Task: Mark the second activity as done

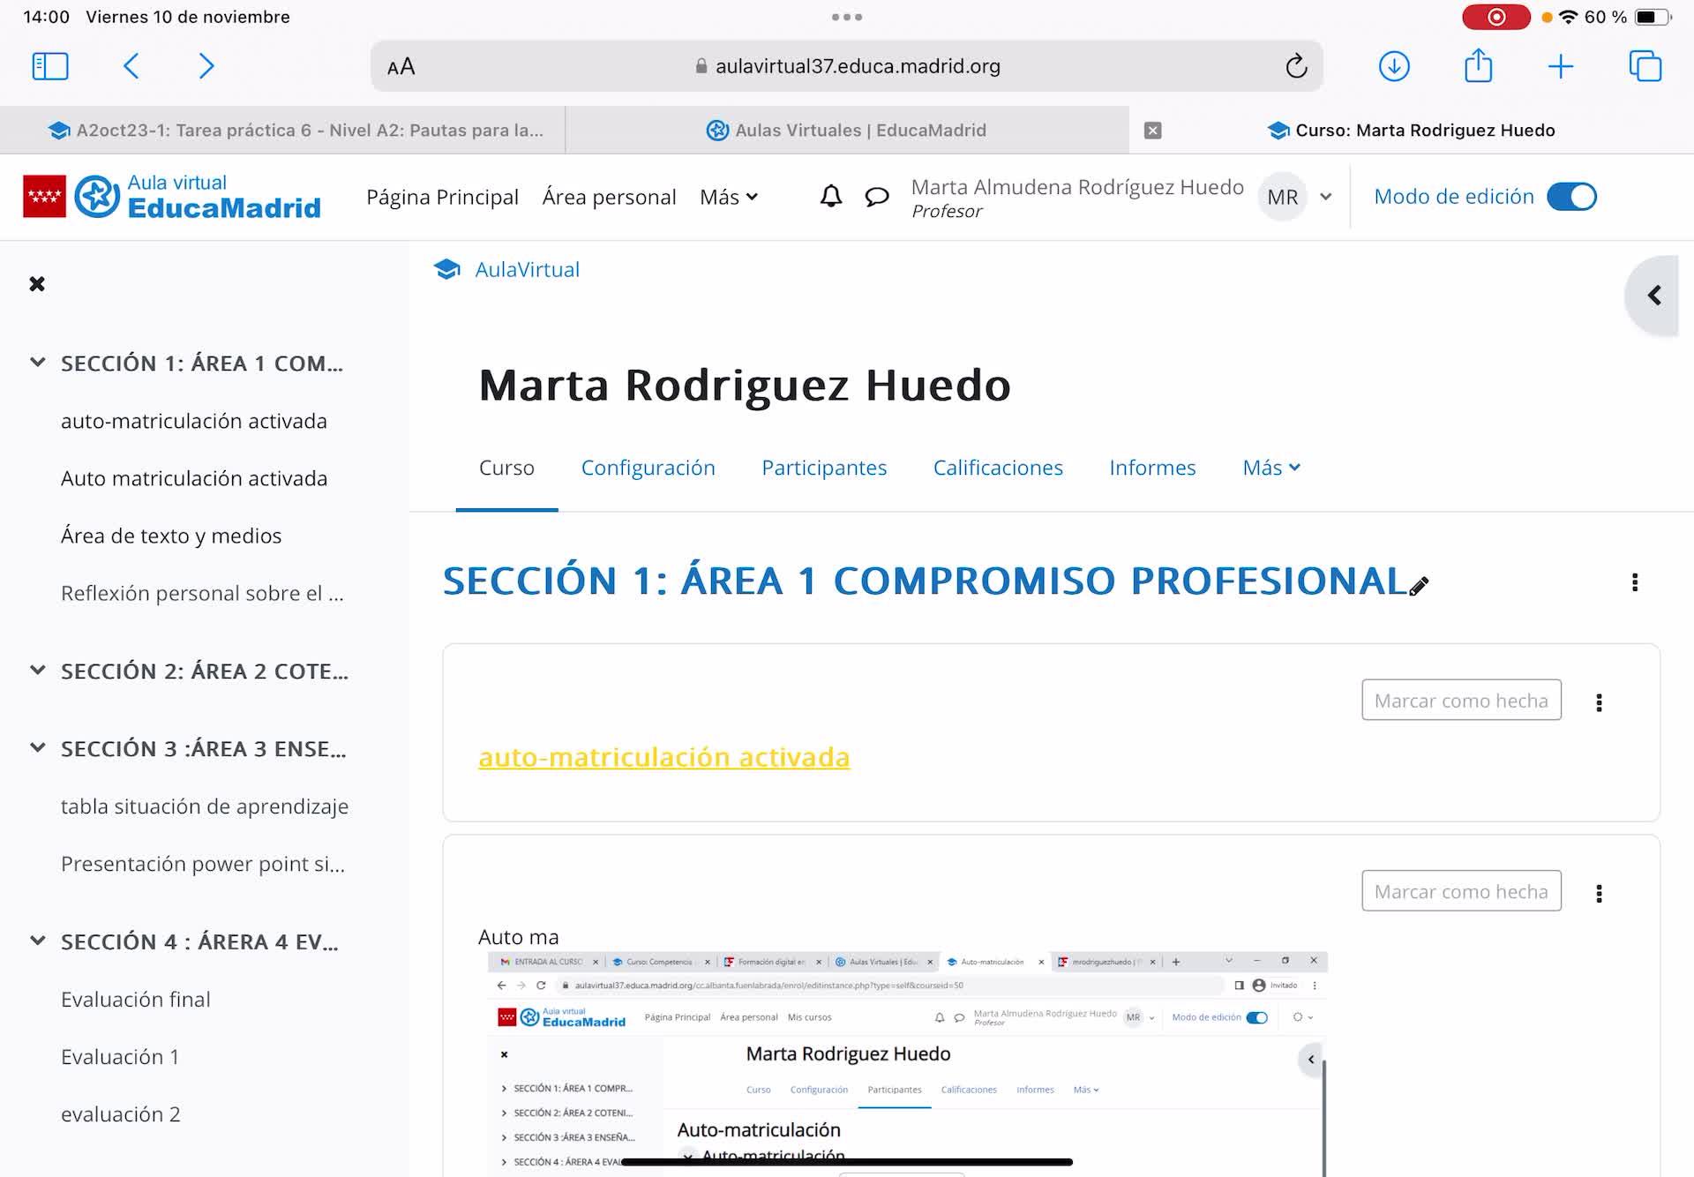Action: (1460, 891)
